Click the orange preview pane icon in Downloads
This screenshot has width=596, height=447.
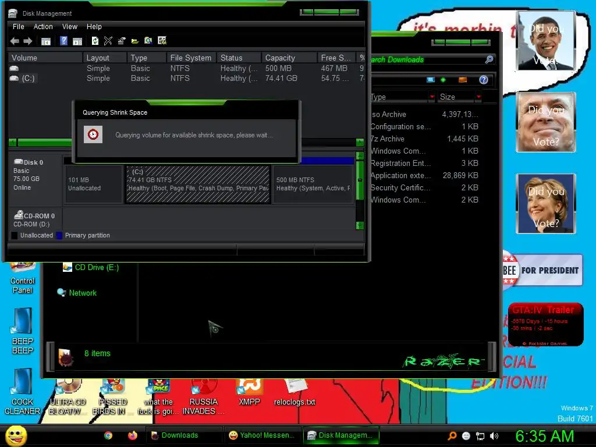tap(463, 80)
